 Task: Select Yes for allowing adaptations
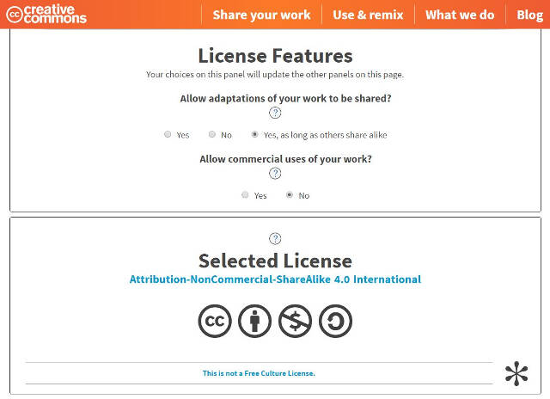click(x=168, y=134)
